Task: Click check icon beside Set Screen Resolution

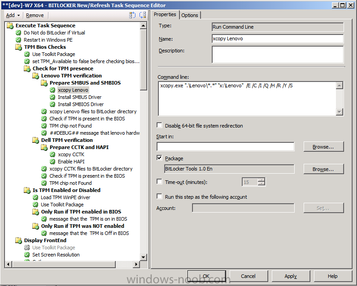Action: click(x=27, y=255)
